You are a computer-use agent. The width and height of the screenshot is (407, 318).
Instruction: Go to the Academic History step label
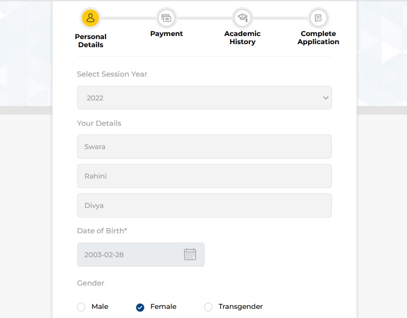tap(242, 38)
